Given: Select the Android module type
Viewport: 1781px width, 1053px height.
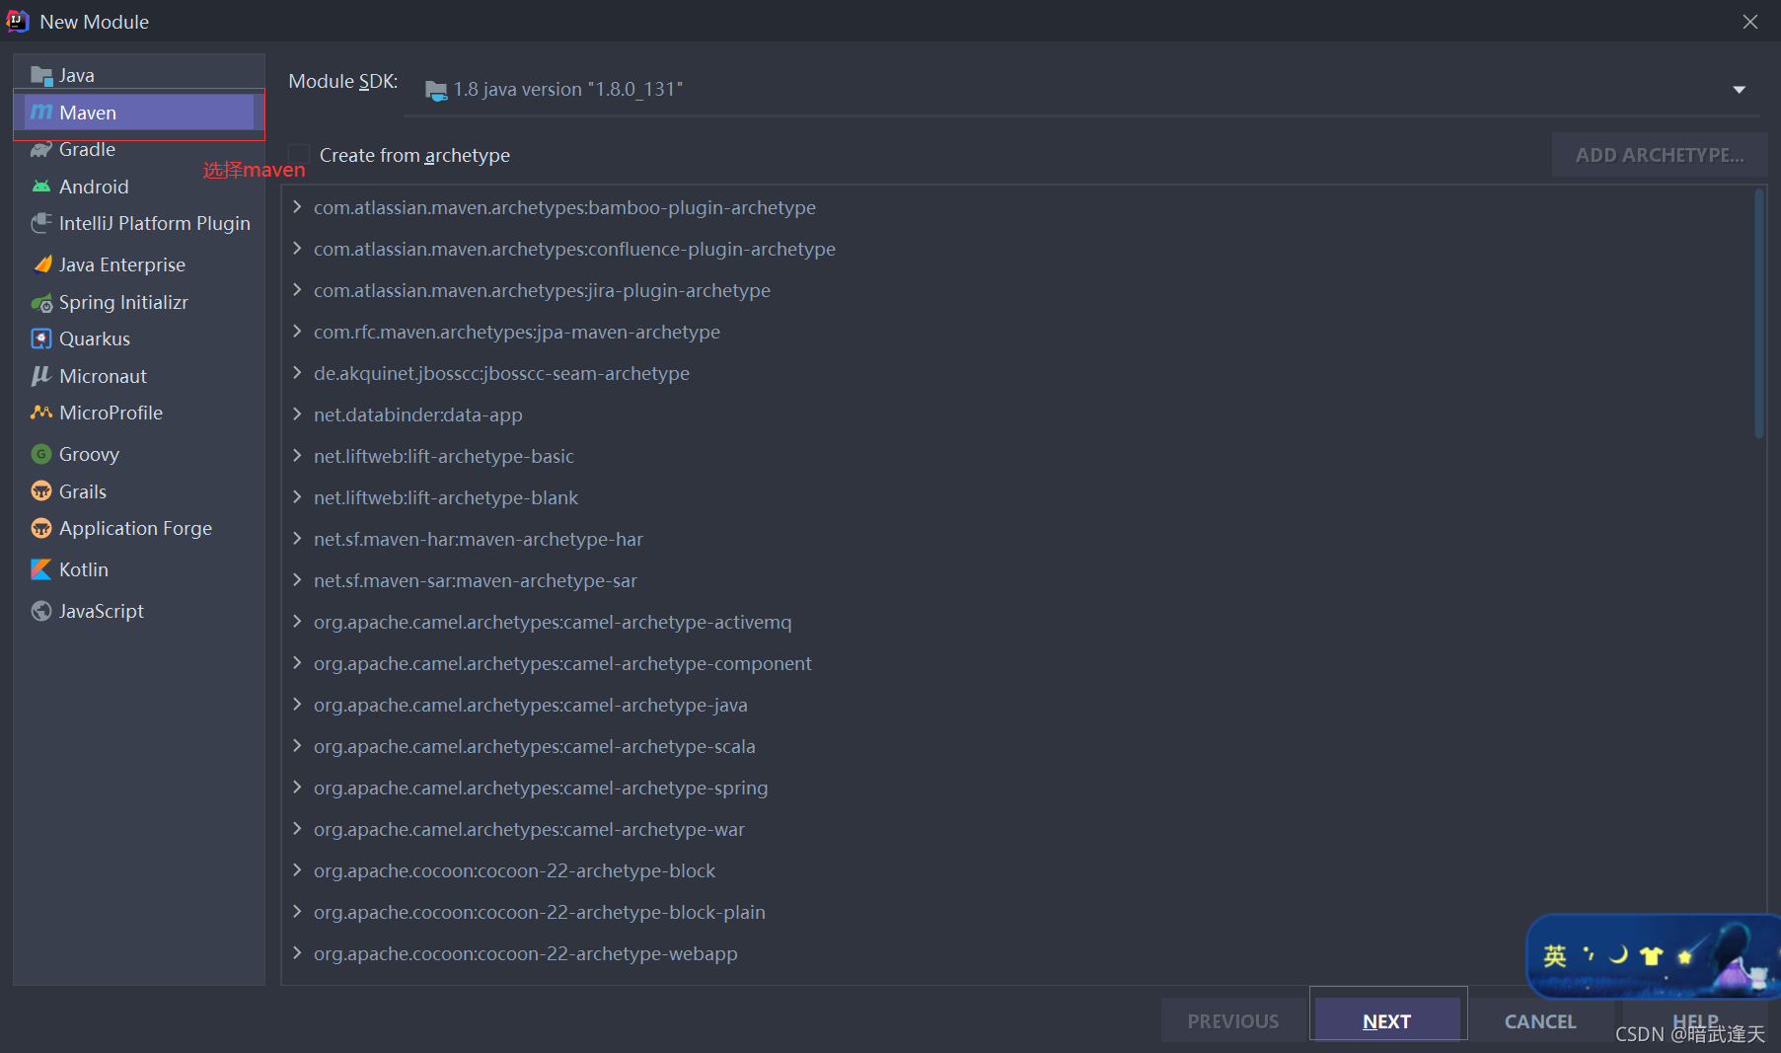Looking at the screenshot, I should coord(139,187).
